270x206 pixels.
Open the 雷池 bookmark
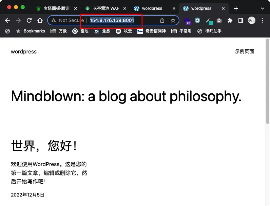(x=80, y=31)
